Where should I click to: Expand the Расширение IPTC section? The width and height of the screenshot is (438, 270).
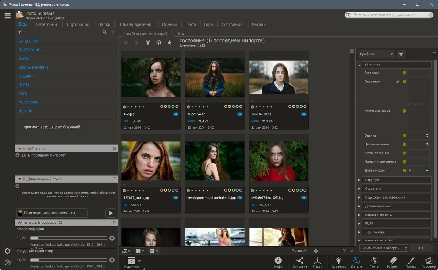coord(359,215)
